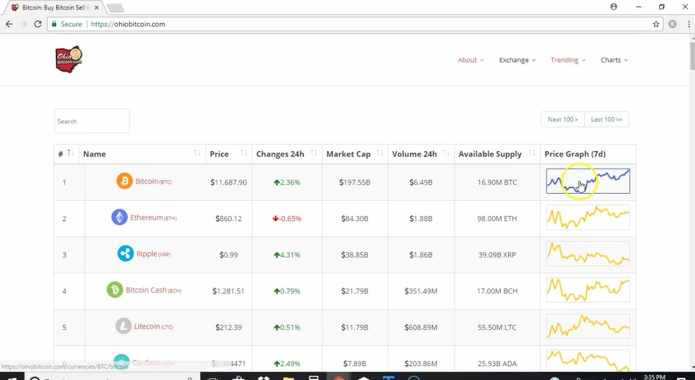Bookmark this page with star icon

coord(656,24)
